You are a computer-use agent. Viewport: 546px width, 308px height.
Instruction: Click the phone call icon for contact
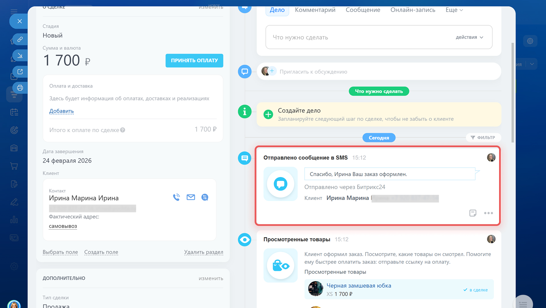click(176, 197)
